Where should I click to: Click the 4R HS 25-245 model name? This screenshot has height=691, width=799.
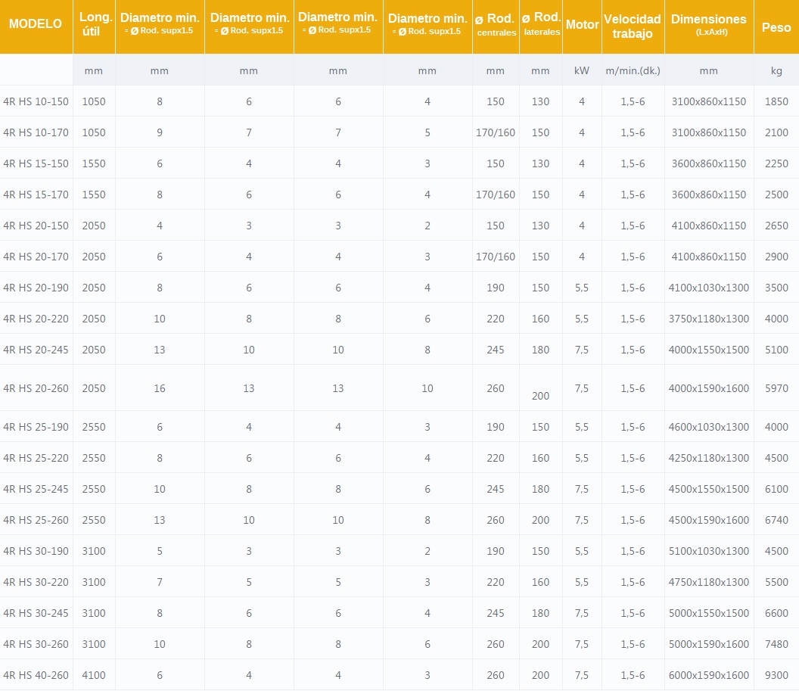point(36,489)
